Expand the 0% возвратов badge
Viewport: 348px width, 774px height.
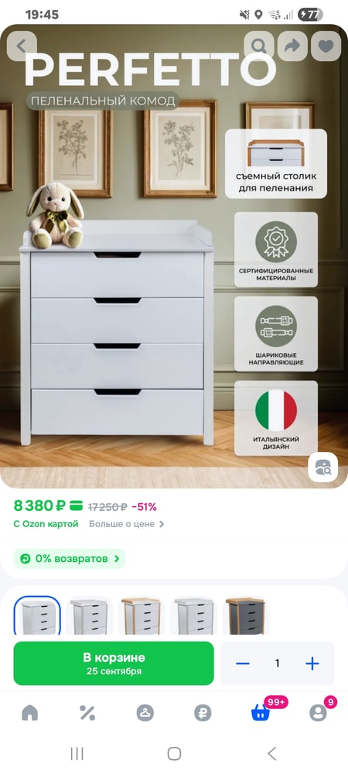(69, 559)
